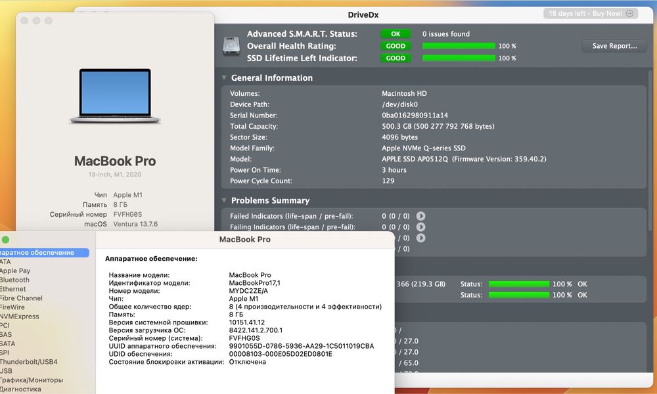
Task: Click the model text APPLE SSD AP0512Q
Action: tap(415, 159)
